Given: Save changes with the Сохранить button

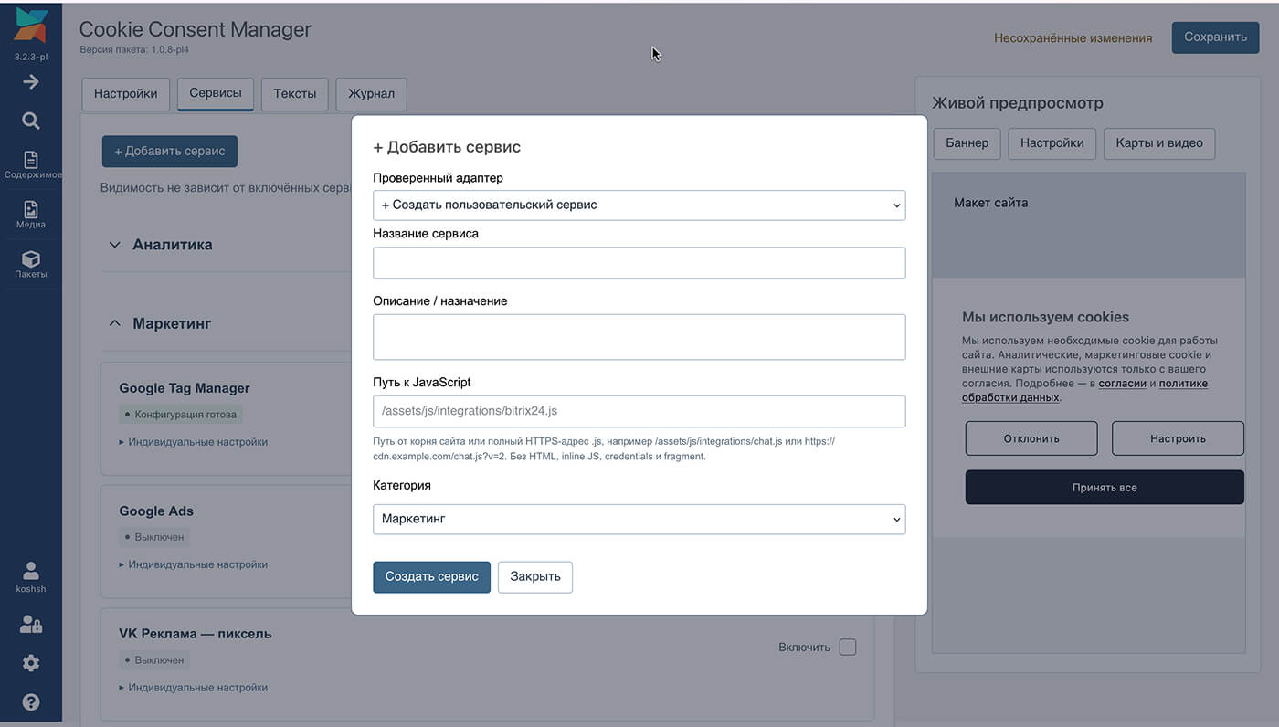Looking at the screenshot, I should pos(1216,37).
